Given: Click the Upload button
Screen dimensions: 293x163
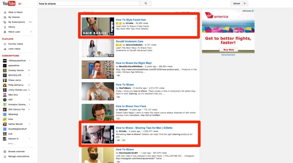Looking at the screenshot, I should [236, 3].
